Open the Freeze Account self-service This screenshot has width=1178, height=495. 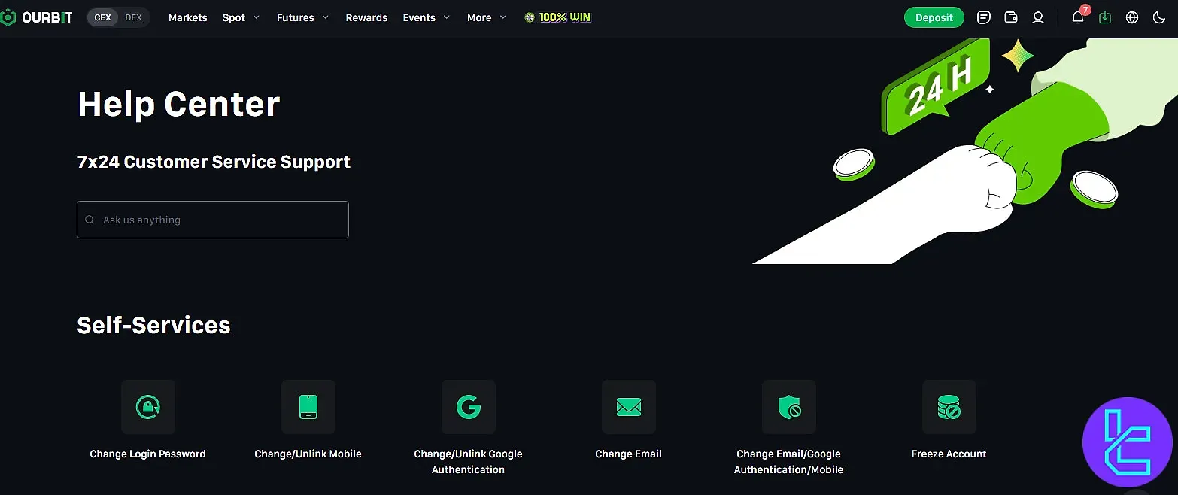point(949,407)
